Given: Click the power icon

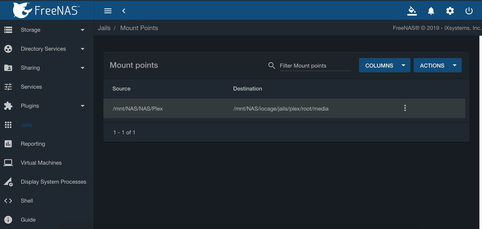Looking at the screenshot, I should [469, 11].
